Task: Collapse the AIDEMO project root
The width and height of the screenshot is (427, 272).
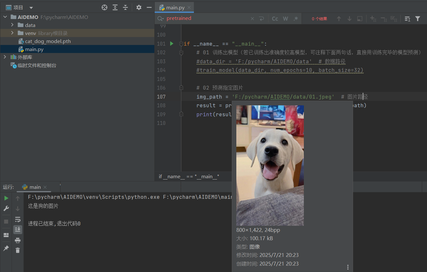Action: click(5, 17)
